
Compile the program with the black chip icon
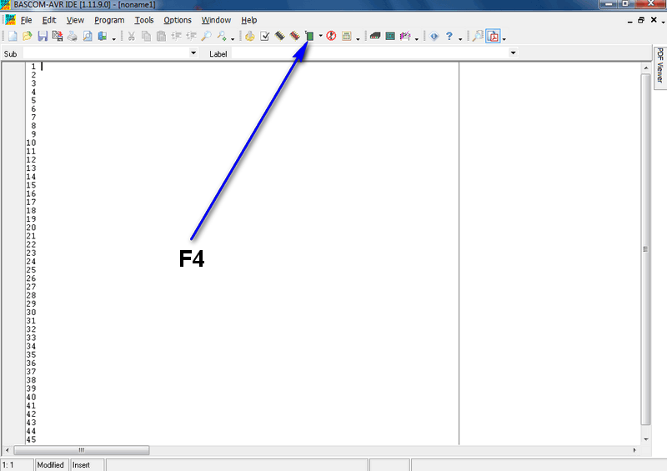(x=279, y=36)
